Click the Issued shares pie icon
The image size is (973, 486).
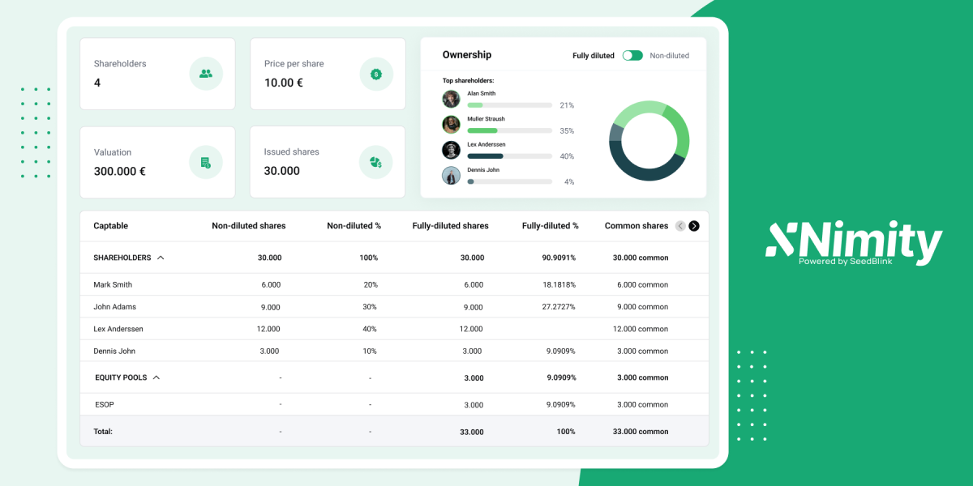tap(376, 163)
